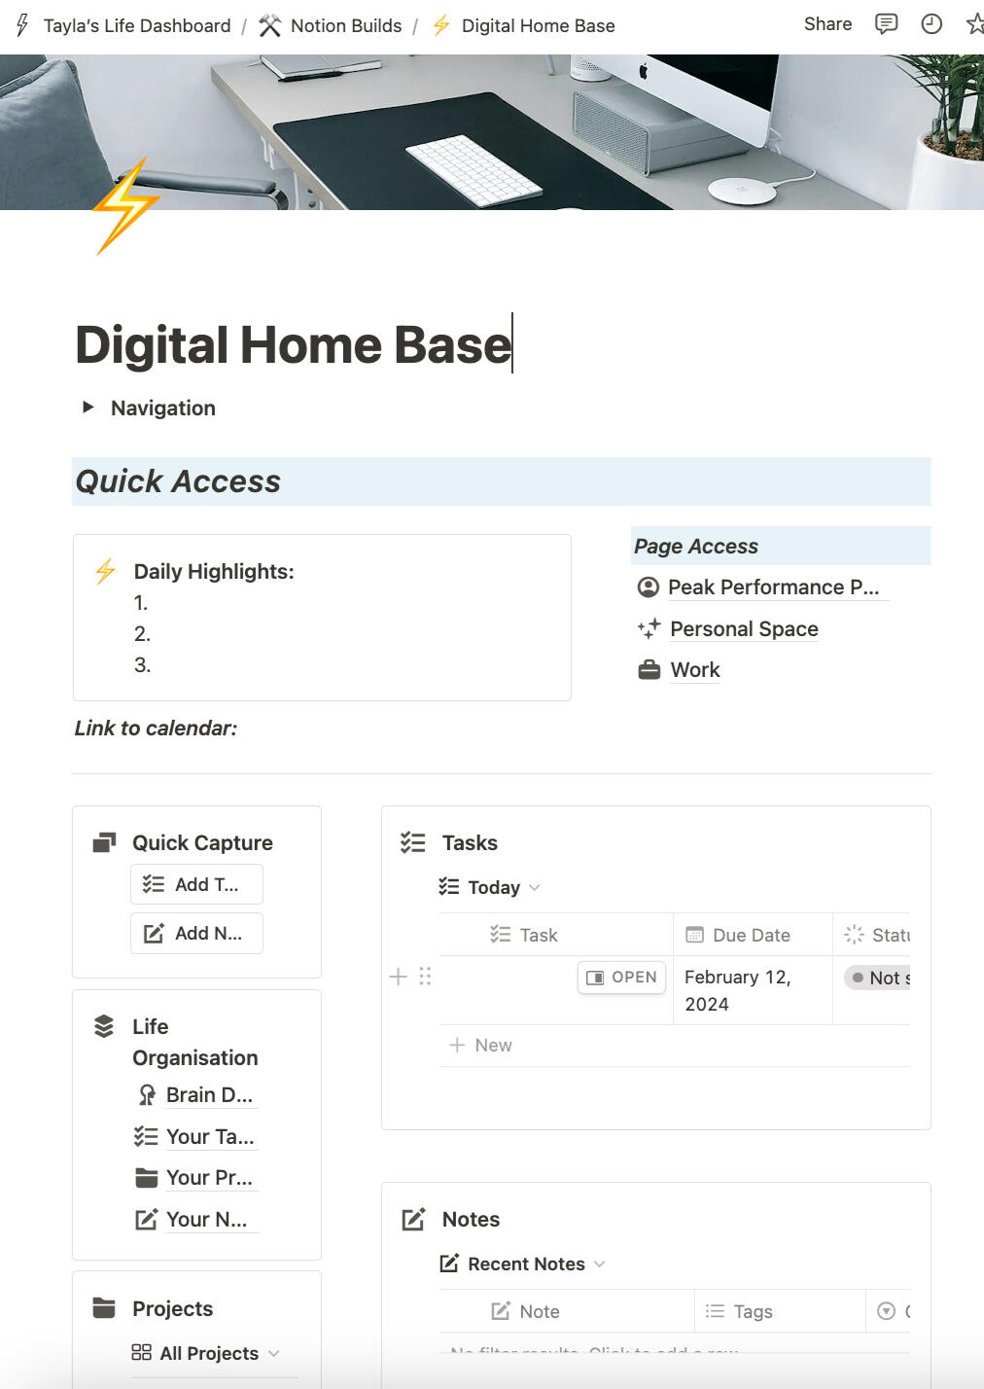Click the Due Date column header
This screenshot has height=1389, width=984.
(x=751, y=935)
